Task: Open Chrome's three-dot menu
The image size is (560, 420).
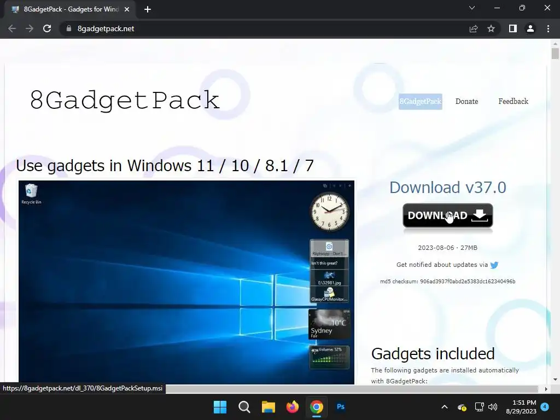Action: click(x=548, y=28)
